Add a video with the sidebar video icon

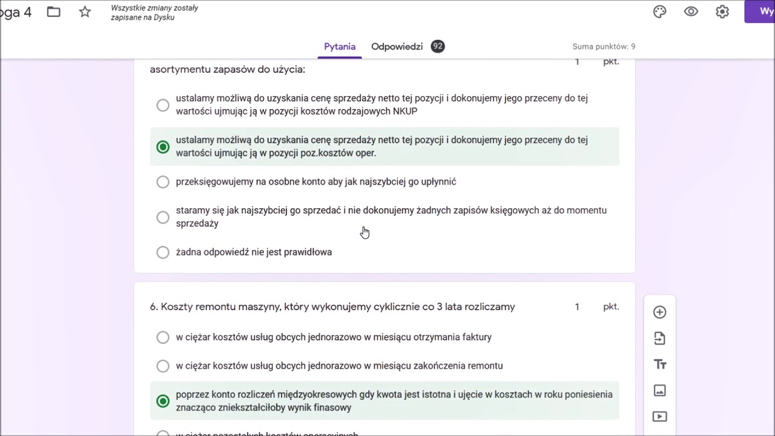[660, 417]
